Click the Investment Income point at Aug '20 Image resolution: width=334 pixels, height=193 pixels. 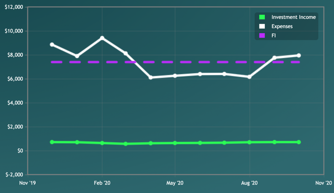[250, 142]
